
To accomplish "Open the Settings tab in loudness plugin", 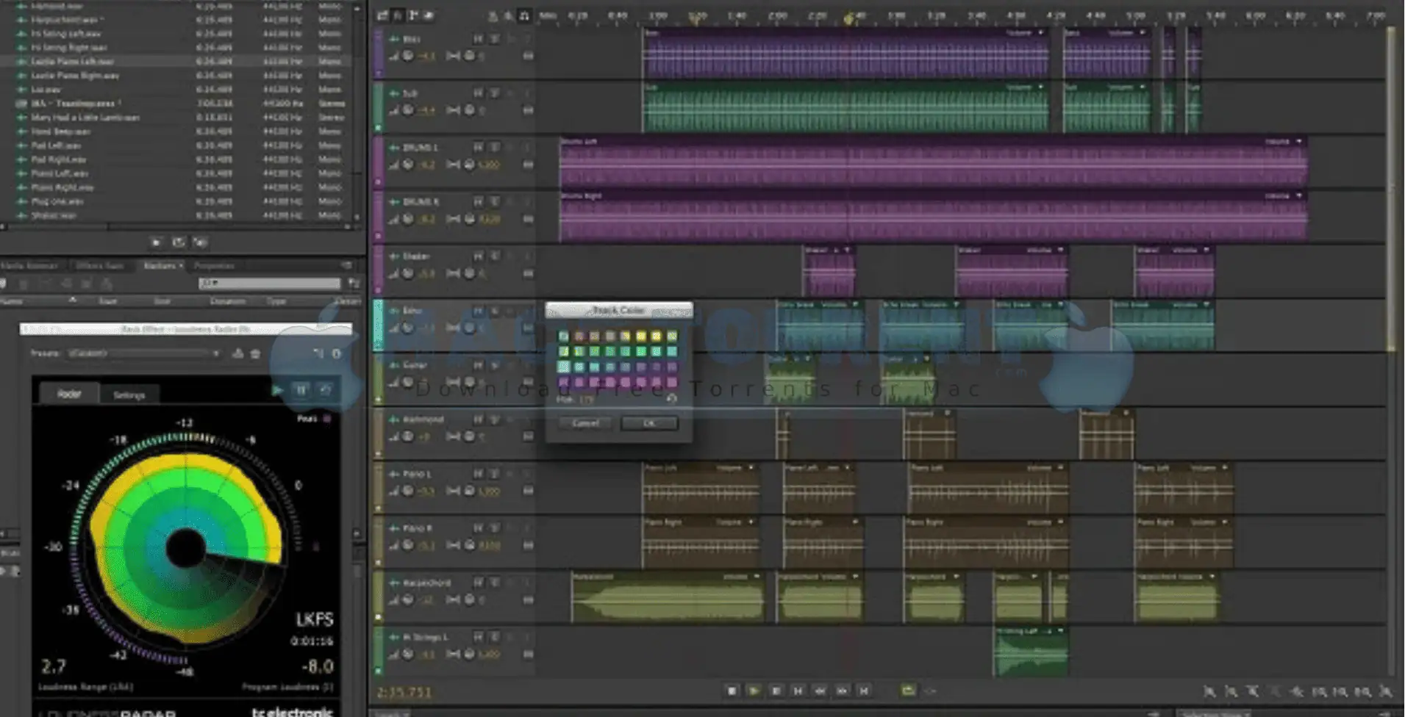I will [129, 394].
